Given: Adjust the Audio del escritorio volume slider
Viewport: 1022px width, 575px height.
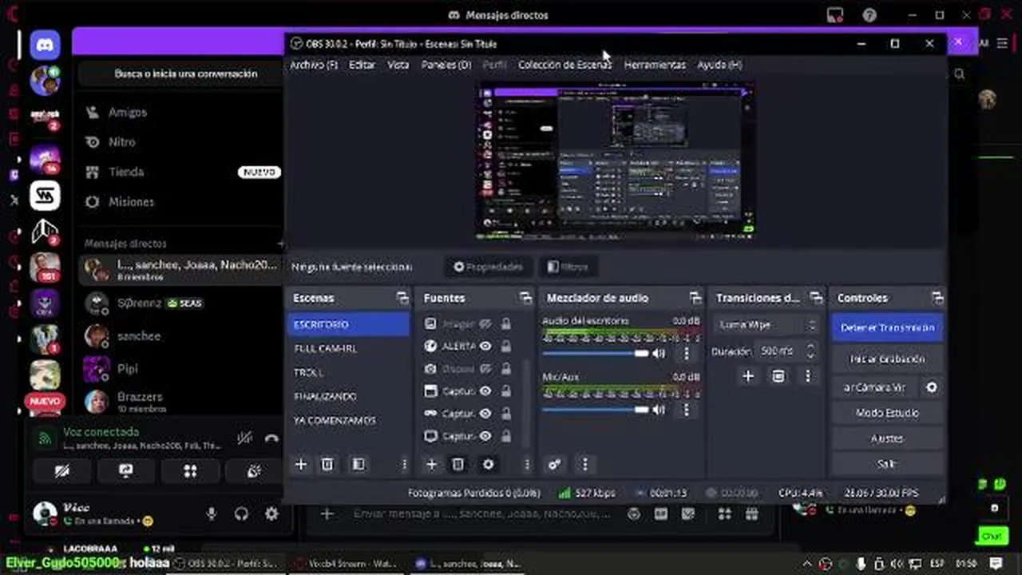Looking at the screenshot, I should click(596, 353).
